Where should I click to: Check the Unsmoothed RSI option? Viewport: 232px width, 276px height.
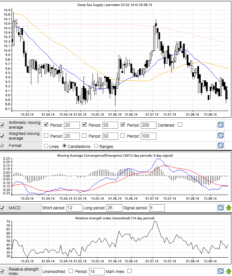(x=71, y=271)
